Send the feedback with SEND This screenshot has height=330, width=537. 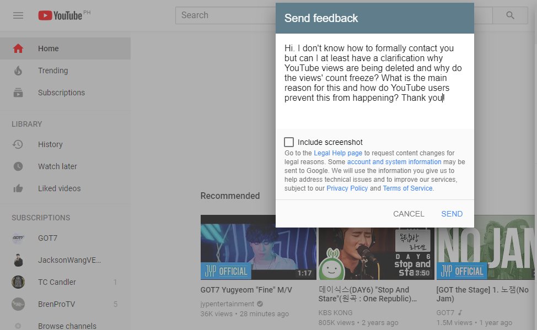pos(452,214)
